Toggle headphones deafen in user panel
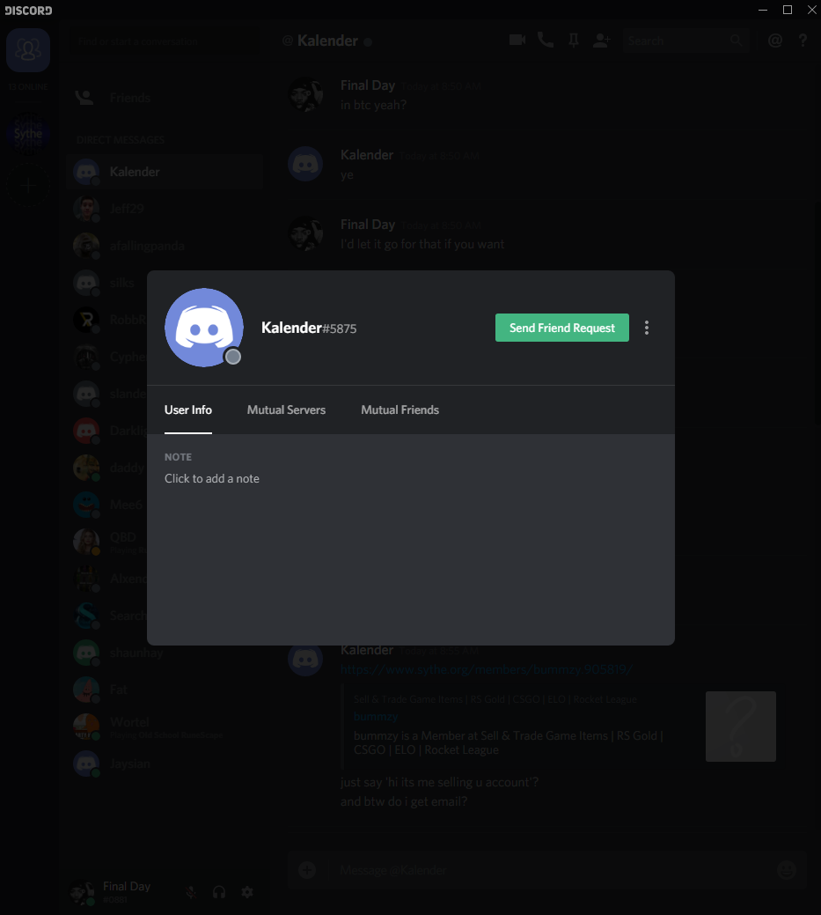This screenshot has width=821, height=915. [x=219, y=892]
